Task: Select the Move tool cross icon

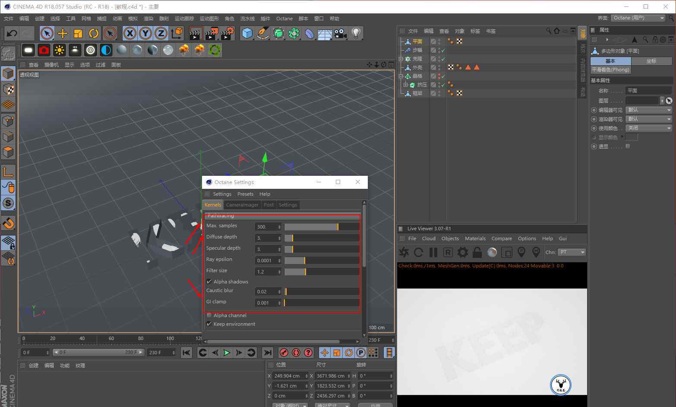Action: pos(63,33)
